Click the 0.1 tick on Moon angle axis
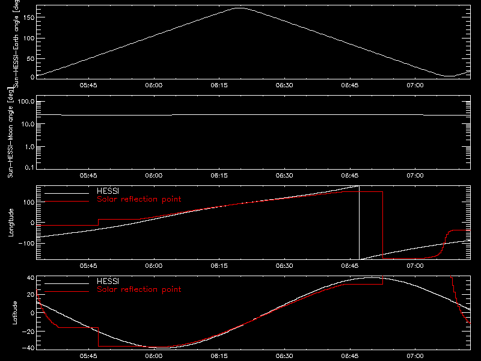The image size is (481, 361). click(x=29, y=168)
